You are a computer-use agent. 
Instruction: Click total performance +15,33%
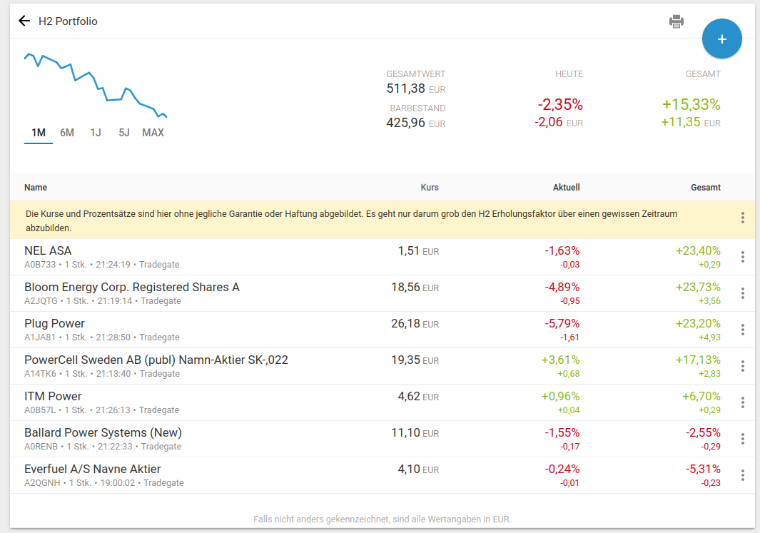[x=691, y=105]
